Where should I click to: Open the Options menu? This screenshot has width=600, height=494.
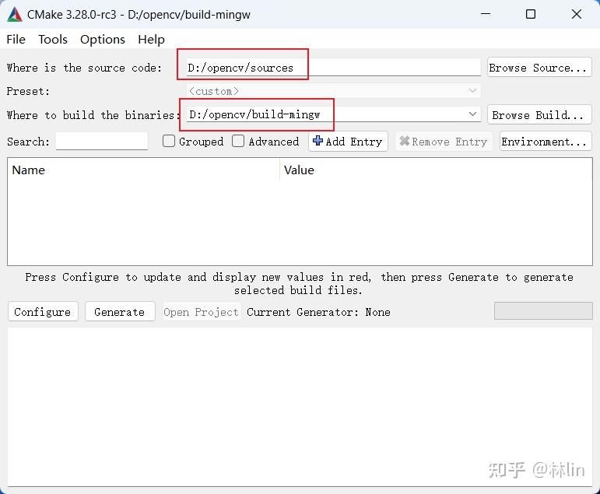(x=103, y=40)
